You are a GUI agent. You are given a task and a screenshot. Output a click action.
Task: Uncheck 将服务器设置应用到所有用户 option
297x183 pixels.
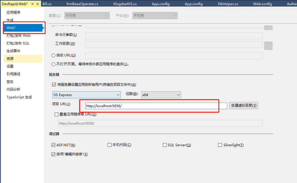(54, 84)
